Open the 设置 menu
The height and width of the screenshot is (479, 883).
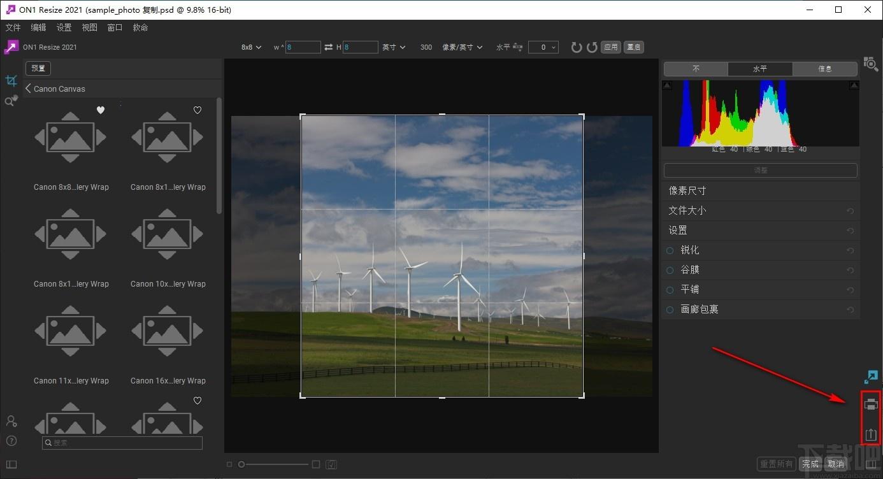[x=64, y=27]
